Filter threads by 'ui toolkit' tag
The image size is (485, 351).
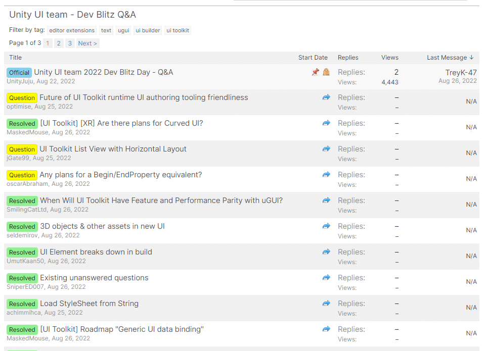178,30
